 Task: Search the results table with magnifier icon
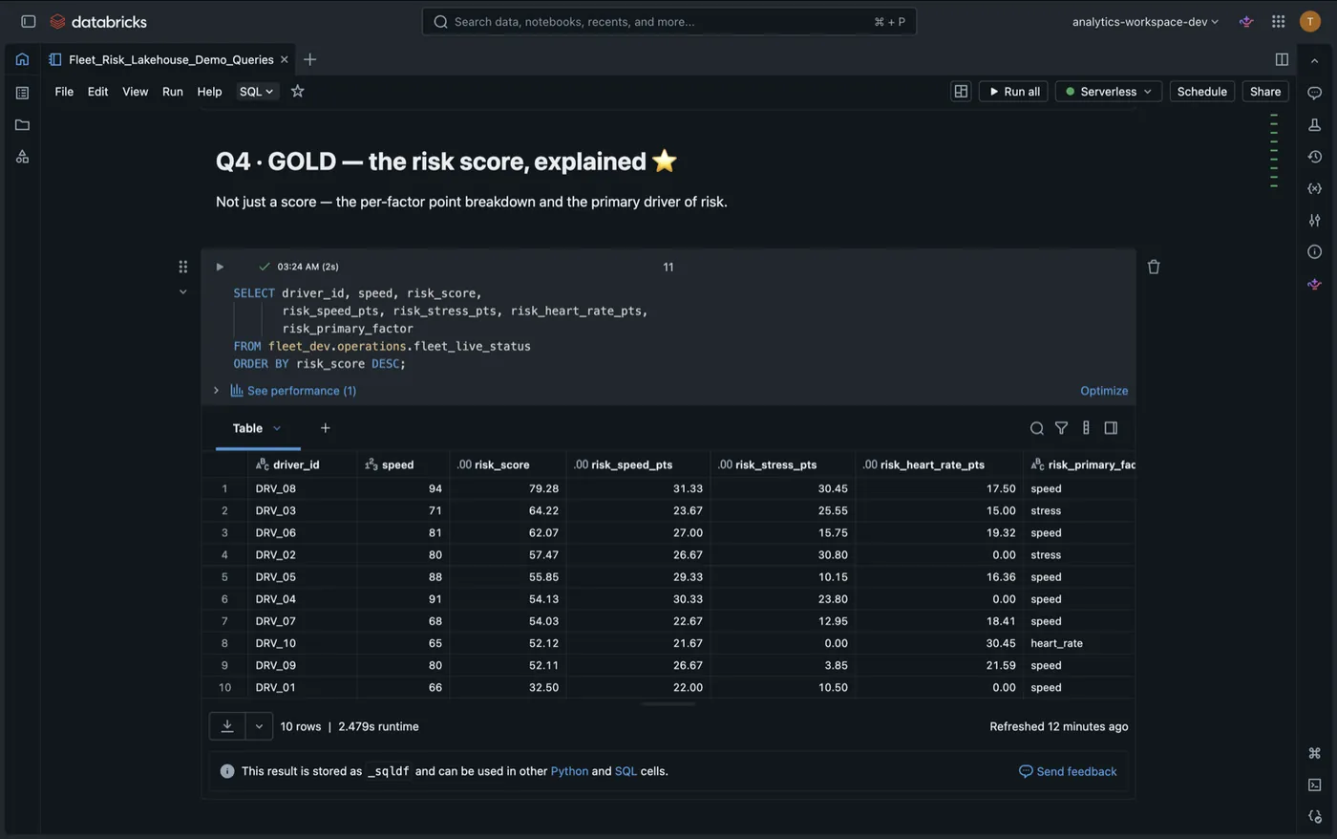coord(1036,428)
